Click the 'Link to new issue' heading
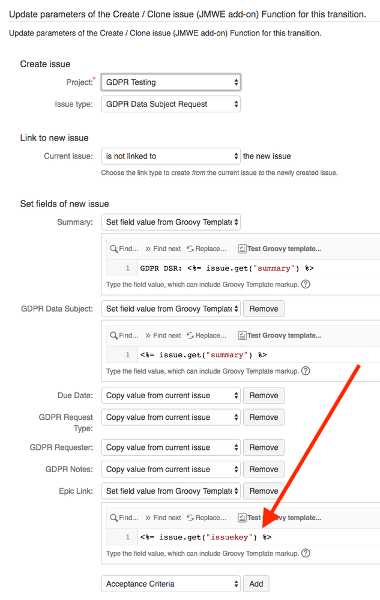380x600 pixels. [x=54, y=138]
